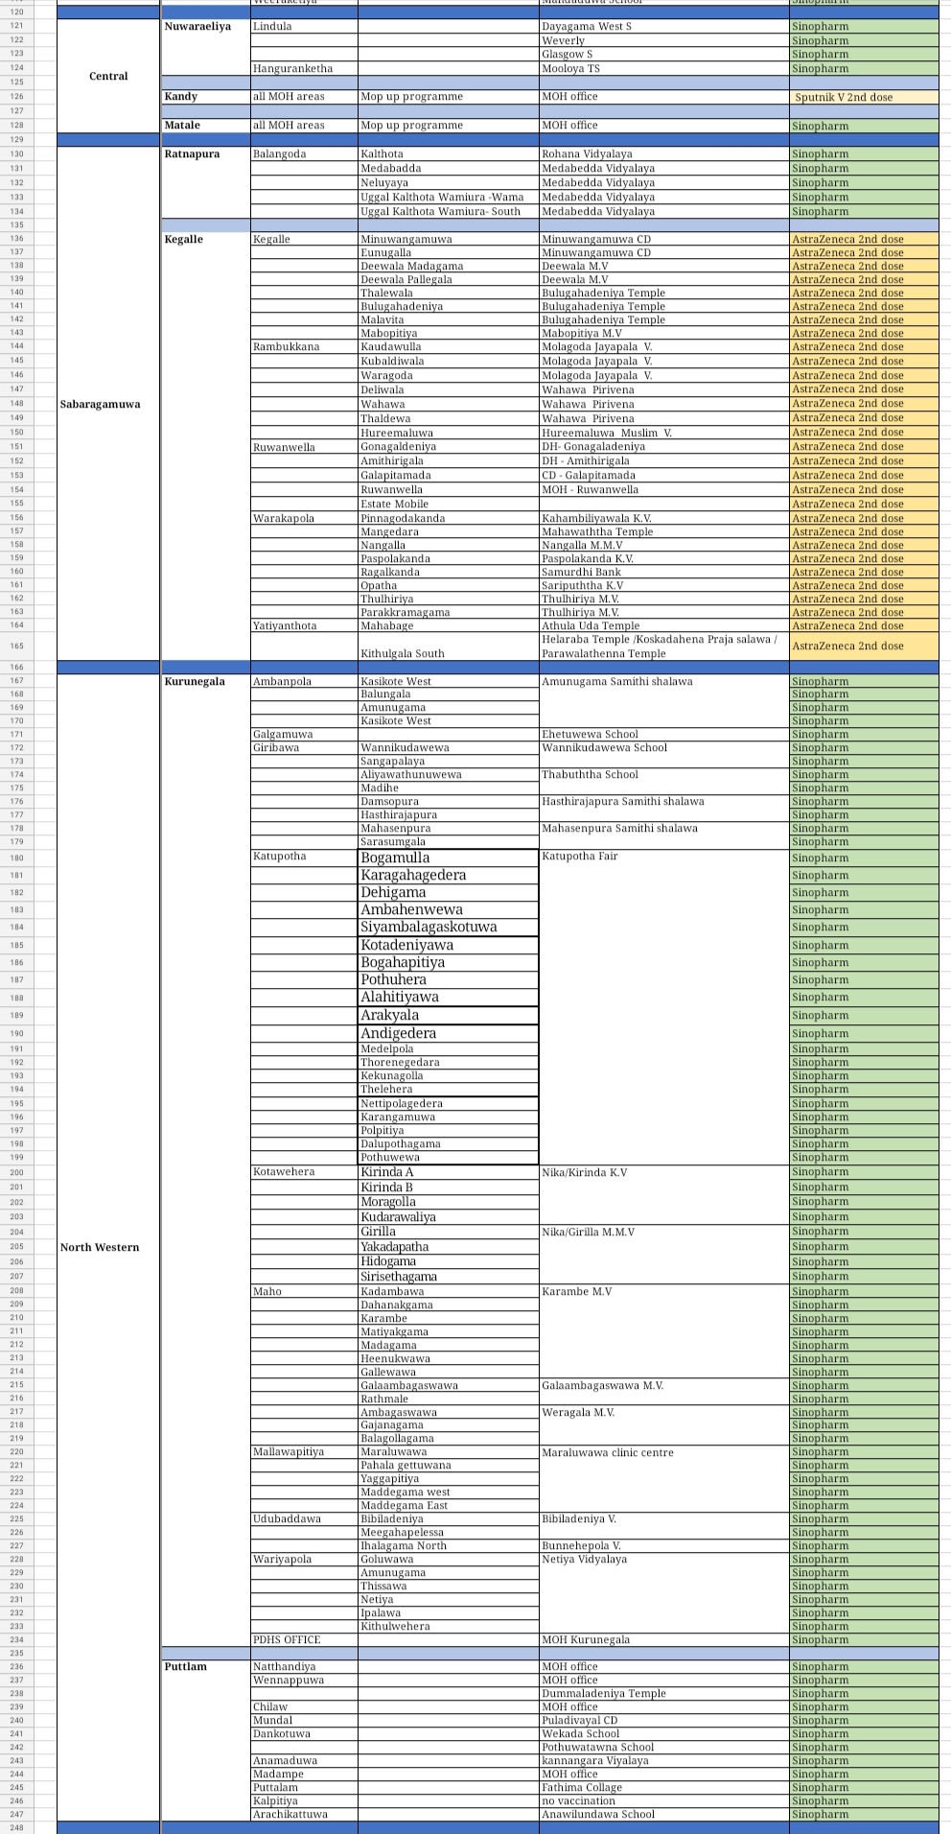The image size is (951, 1834).
Task: Select the 'Maho' MOH cell
Action: point(304,1291)
